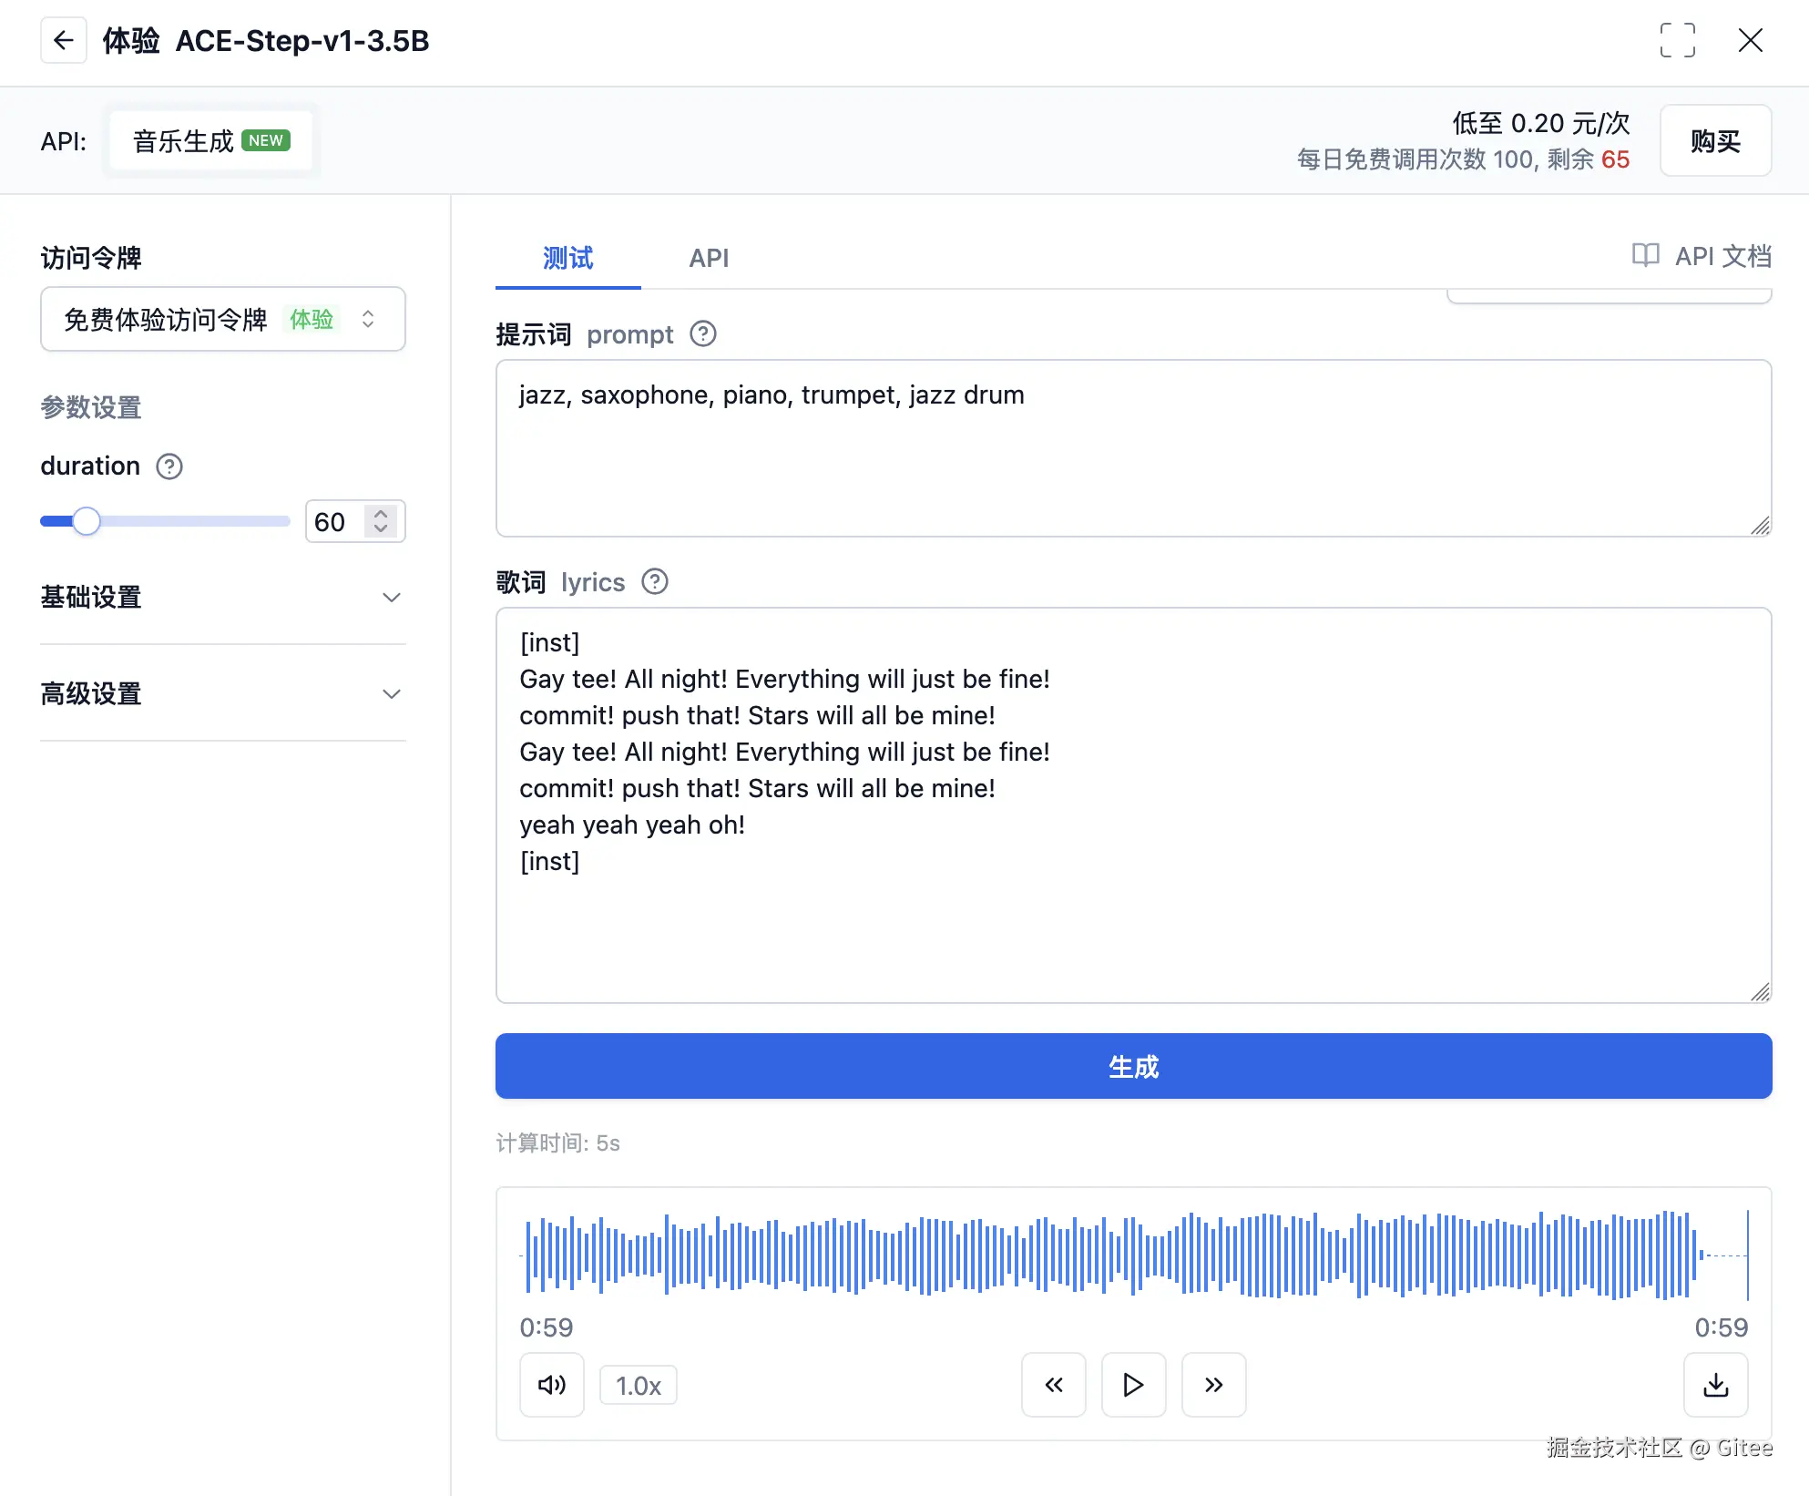Select the 测试 tab
The image size is (1809, 1496).
(x=567, y=259)
